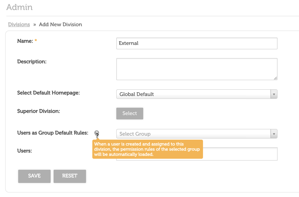Viewport: 299px width, 197px height.
Task: Save the new division
Action: click(34, 176)
